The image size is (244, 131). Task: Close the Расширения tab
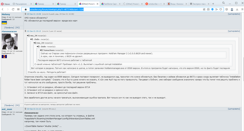tap(31, 4)
